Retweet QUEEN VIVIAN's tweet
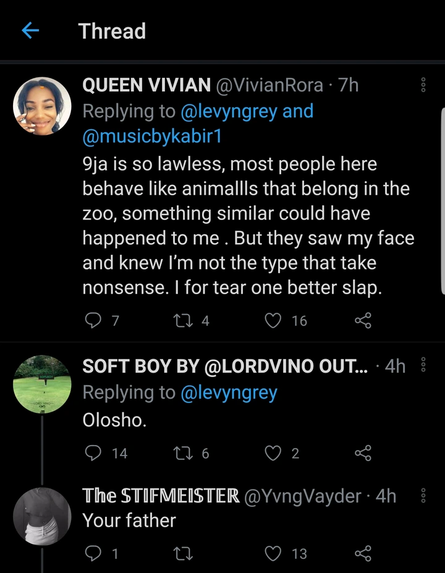 [x=181, y=320]
